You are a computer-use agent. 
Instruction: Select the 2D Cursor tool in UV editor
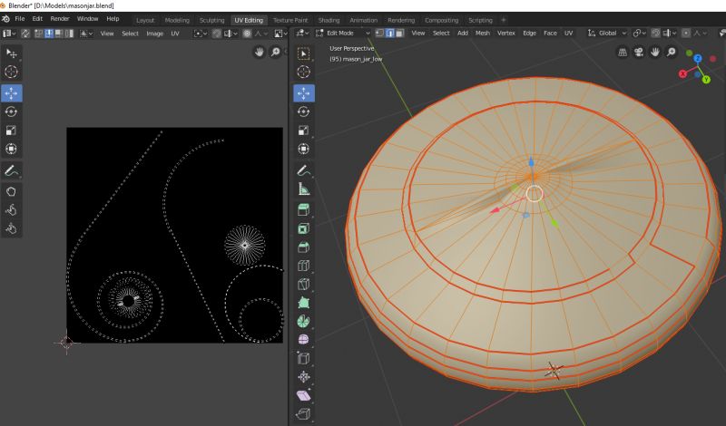tap(11, 72)
